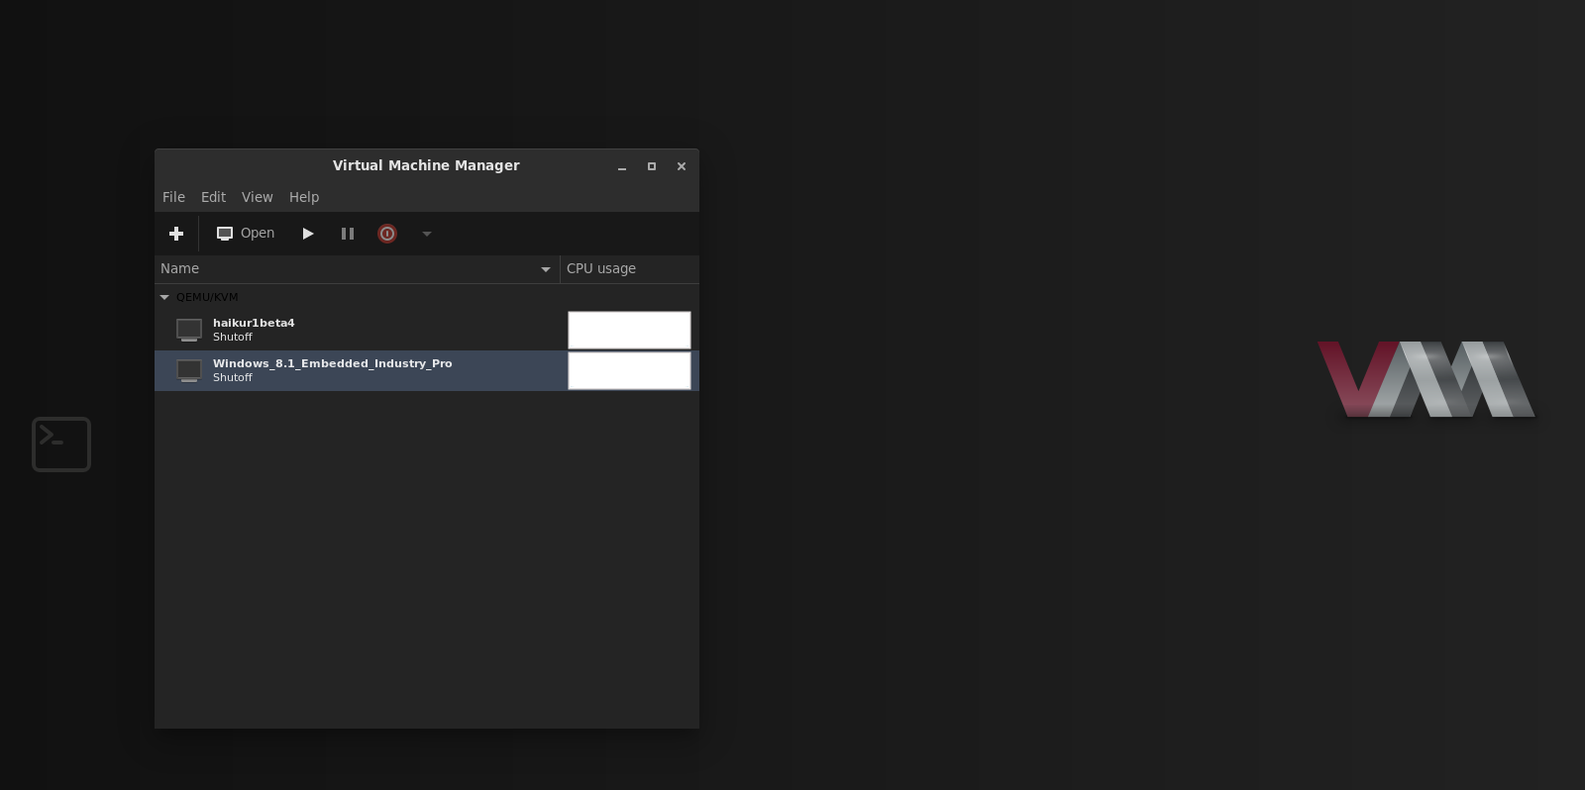Click the haikur1beta4 CPU usage graph
Image resolution: width=1585 pixels, height=790 pixels.
coord(629,330)
